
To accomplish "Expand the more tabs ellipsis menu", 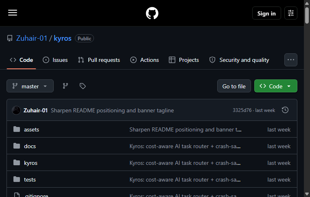I will point(290,60).
